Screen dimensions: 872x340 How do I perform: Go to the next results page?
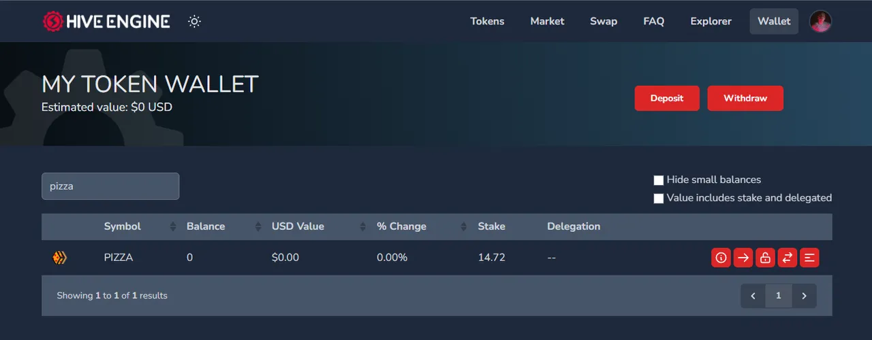pos(804,296)
